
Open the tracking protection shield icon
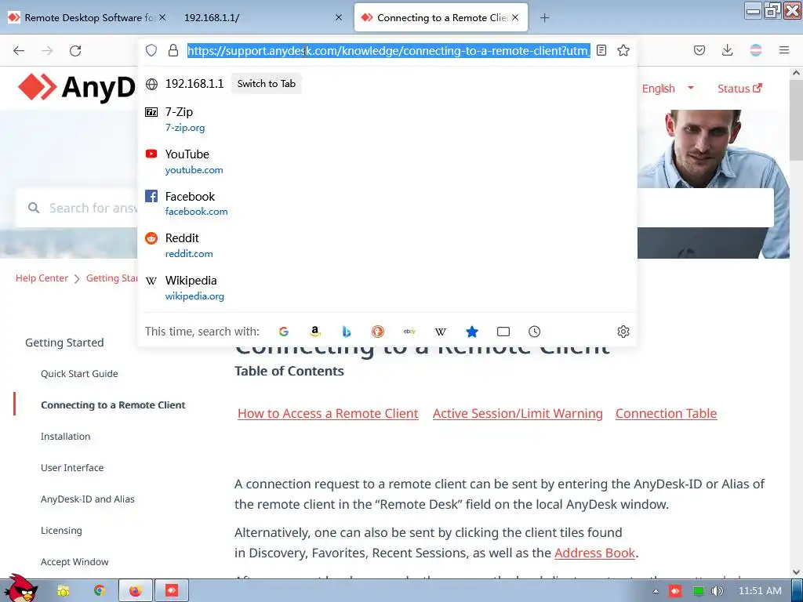tap(151, 50)
